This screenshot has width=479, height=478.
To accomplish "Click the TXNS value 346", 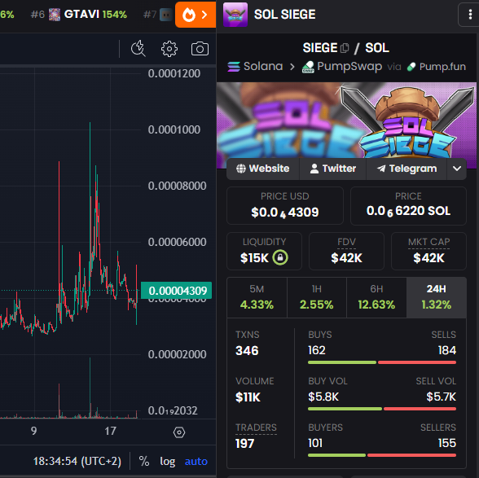I will (x=247, y=350).
